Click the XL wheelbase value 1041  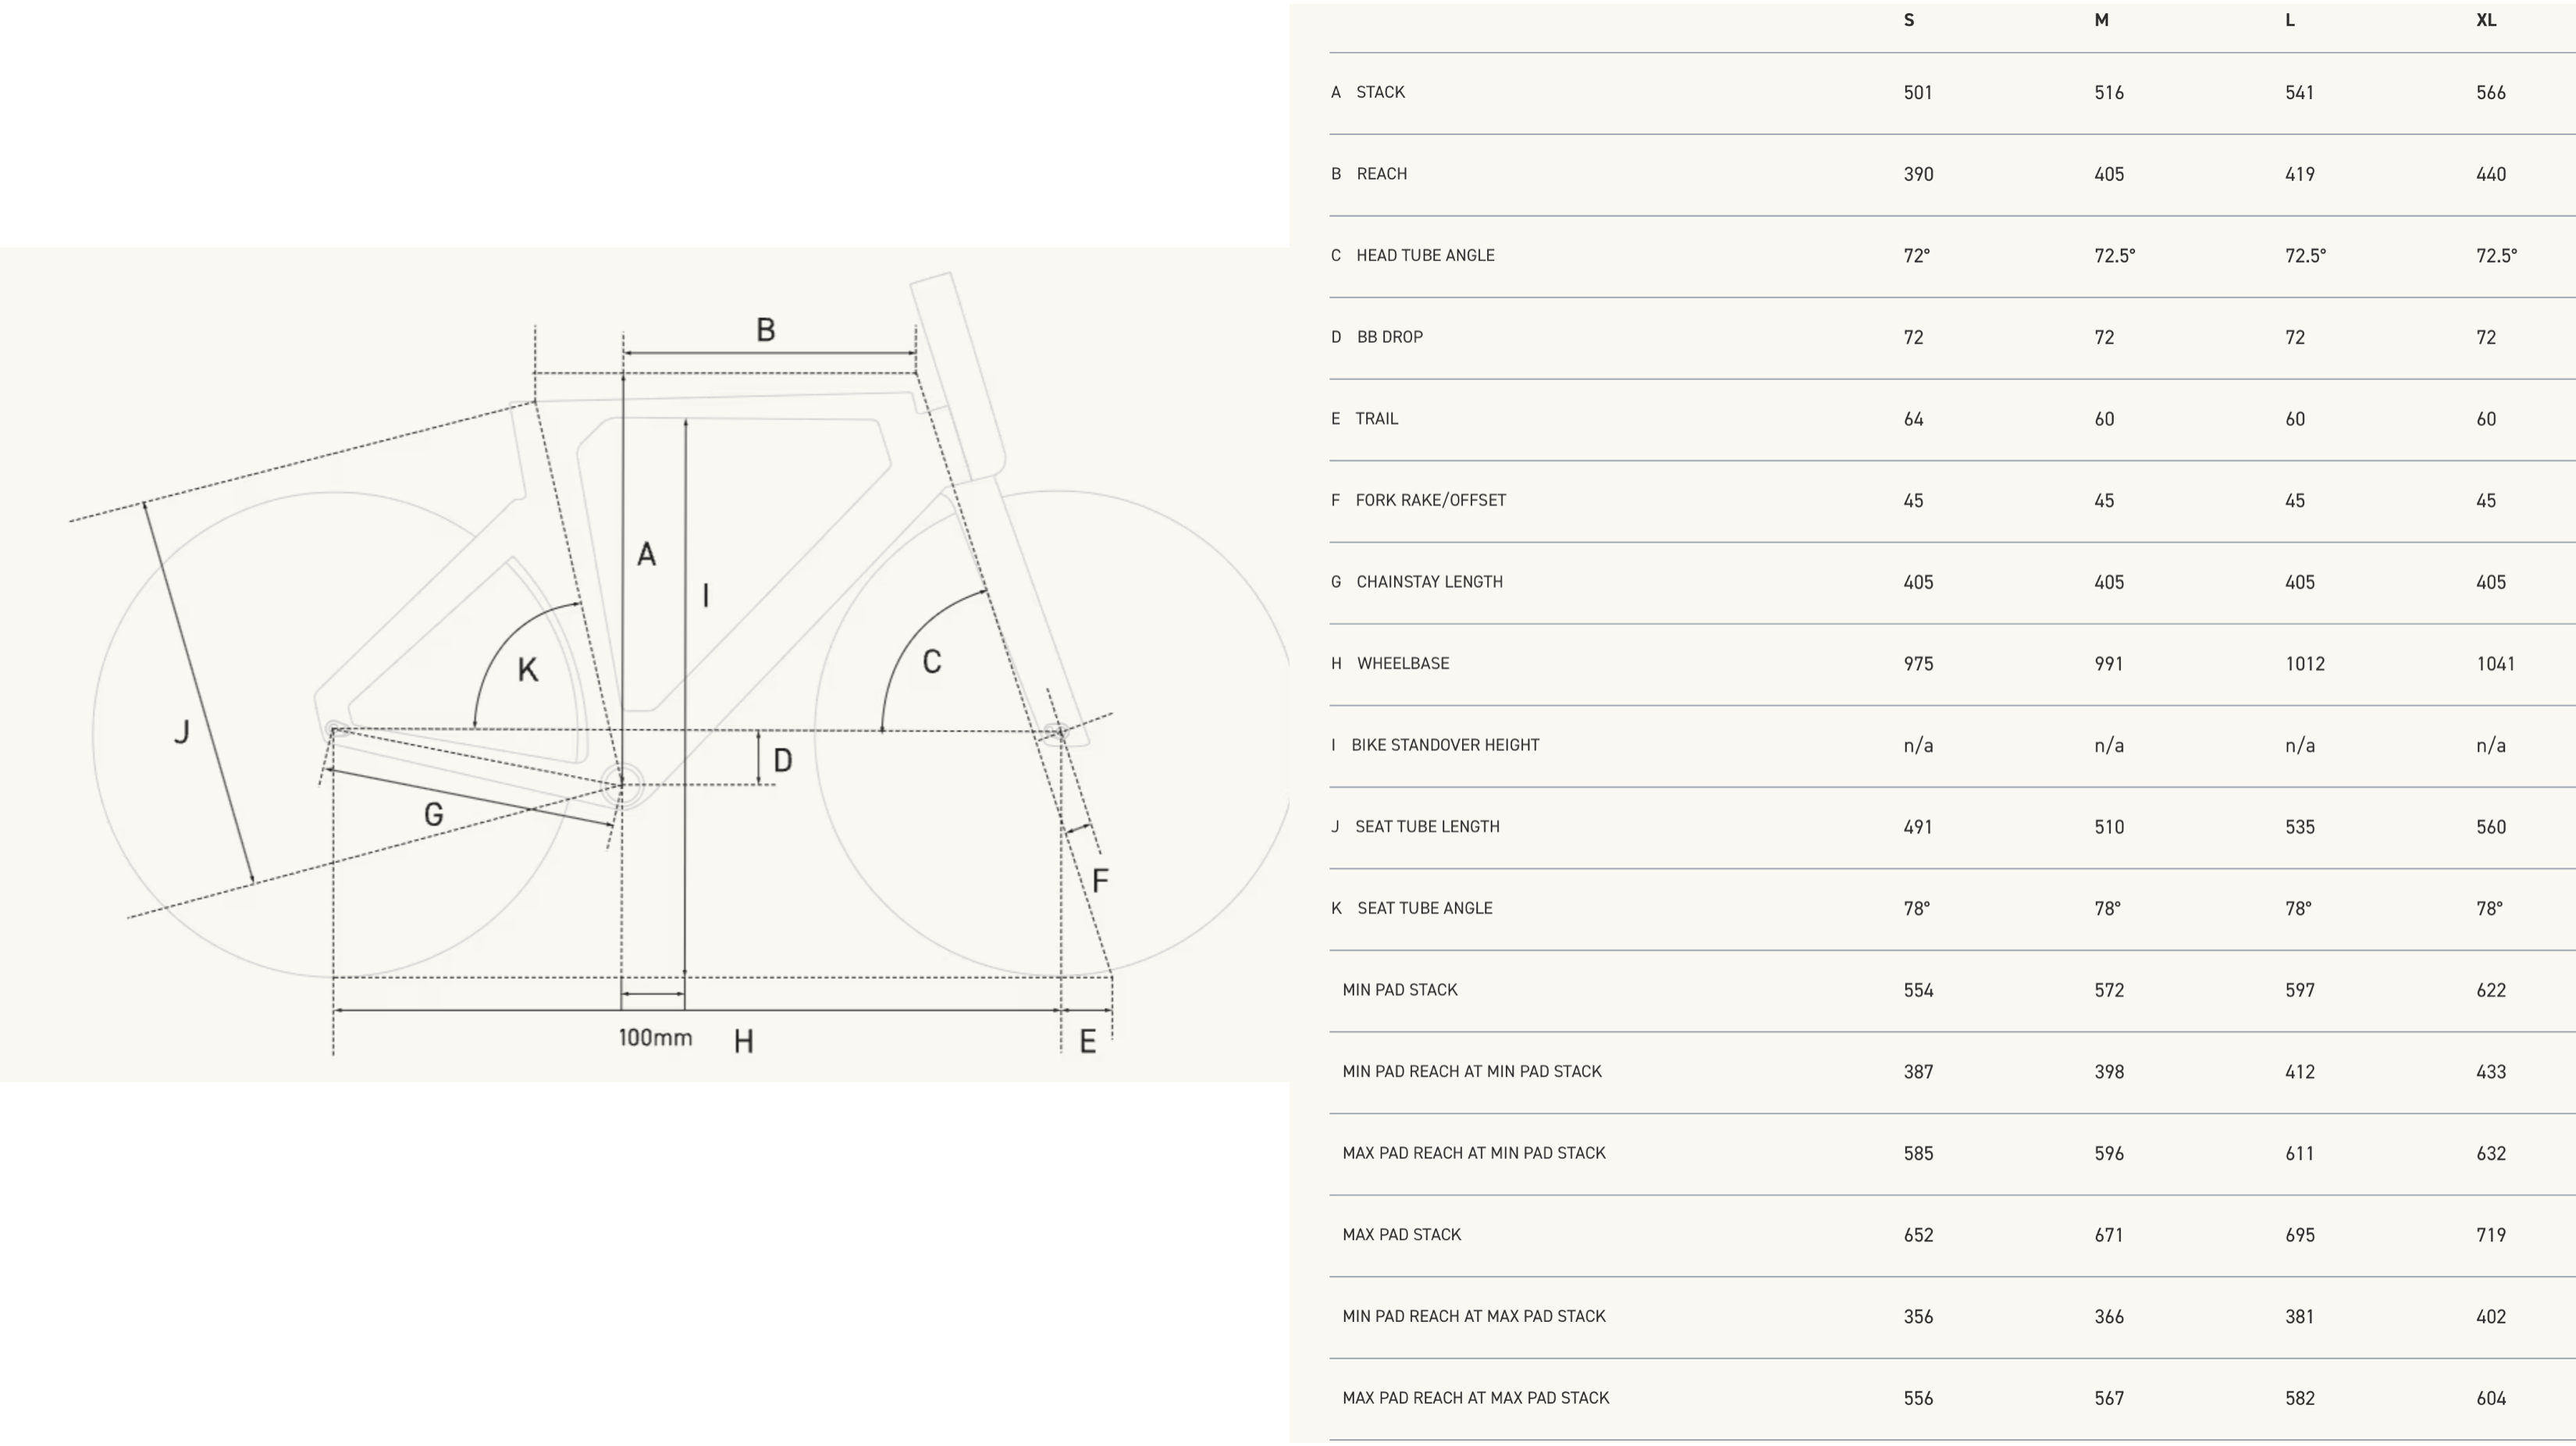[x=2495, y=664]
